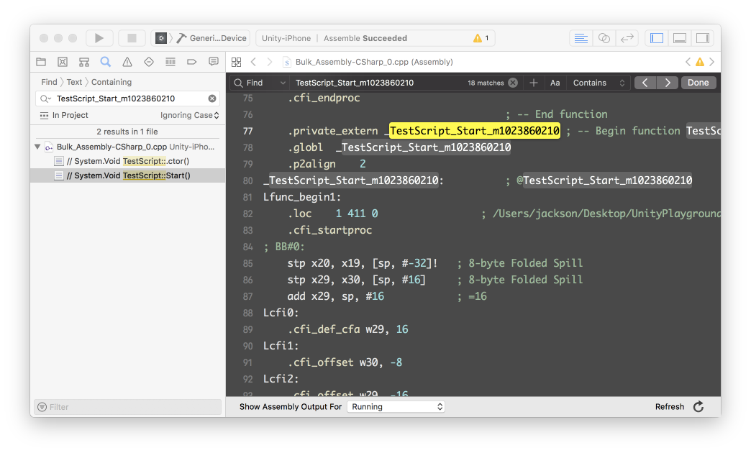Viewport: 751px width, 453px height.
Task: Open the Report navigator speech-bubble icon
Action: click(x=214, y=62)
